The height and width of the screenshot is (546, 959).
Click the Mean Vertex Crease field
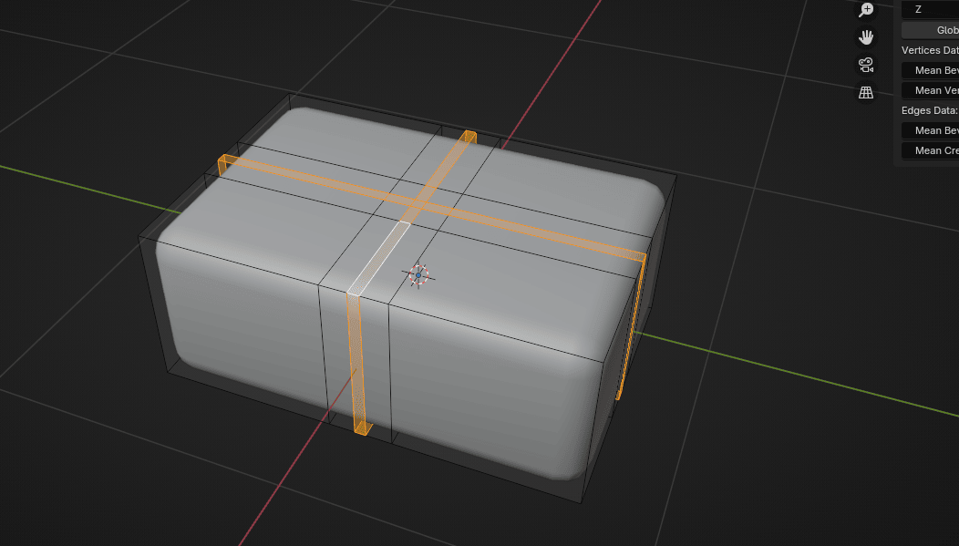point(930,90)
